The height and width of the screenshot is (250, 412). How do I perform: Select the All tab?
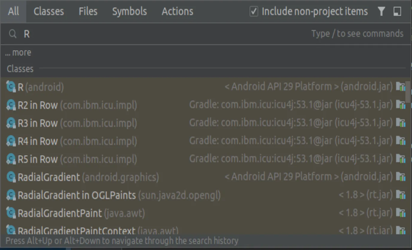coord(13,12)
